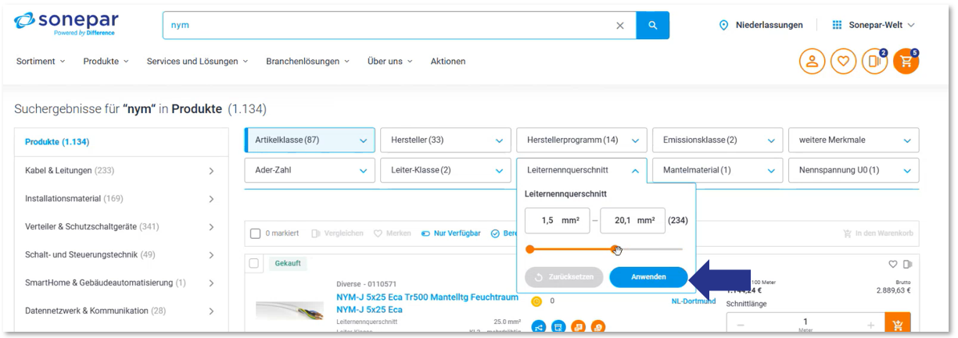Open the user account icon
This screenshot has height=338, width=958.
point(812,62)
